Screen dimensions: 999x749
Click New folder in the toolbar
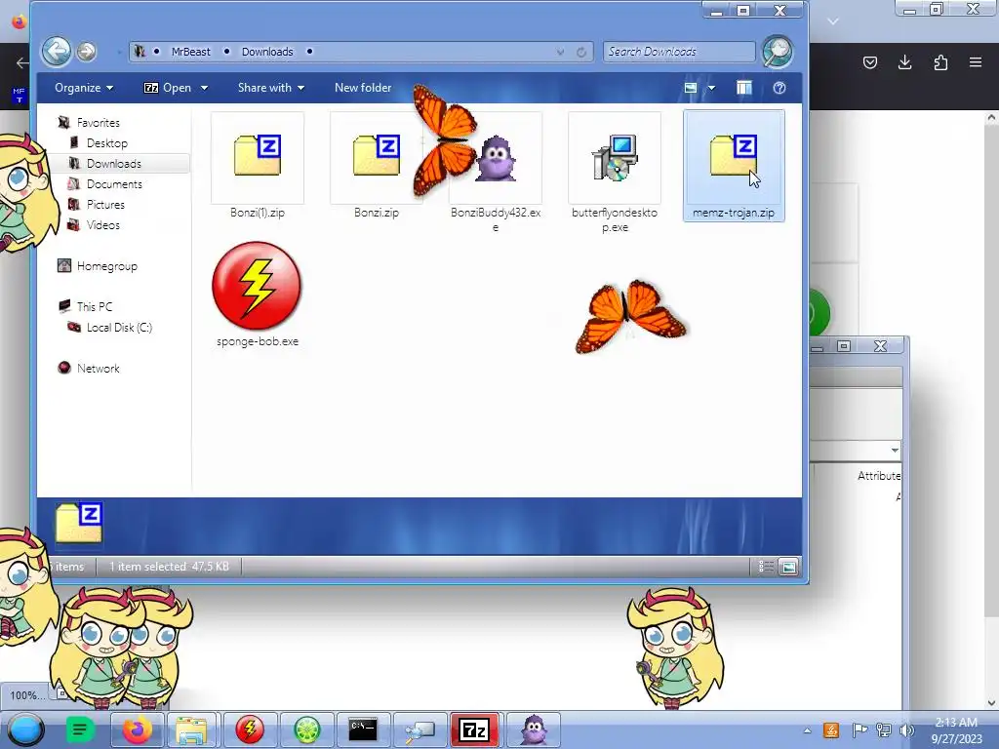tap(363, 88)
